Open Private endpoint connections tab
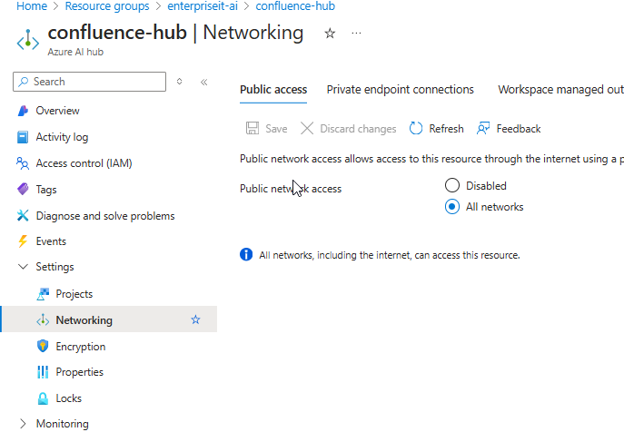Viewport: 624px width, 432px height. coord(400,90)
